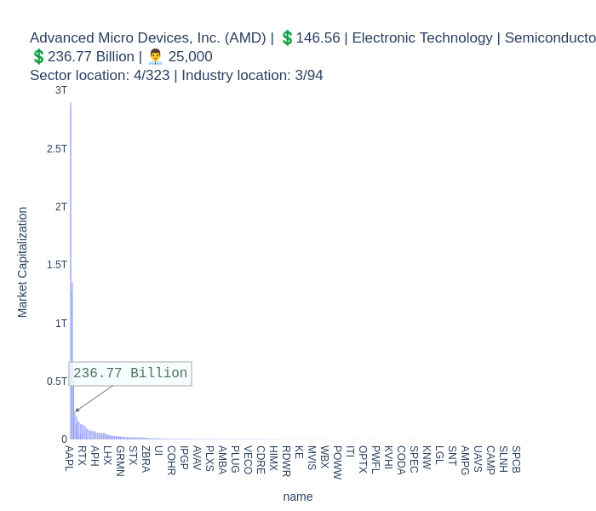Click the GRMN axis tick label
The width and height of the screenshot is (596, 511).
coord(120,462)
